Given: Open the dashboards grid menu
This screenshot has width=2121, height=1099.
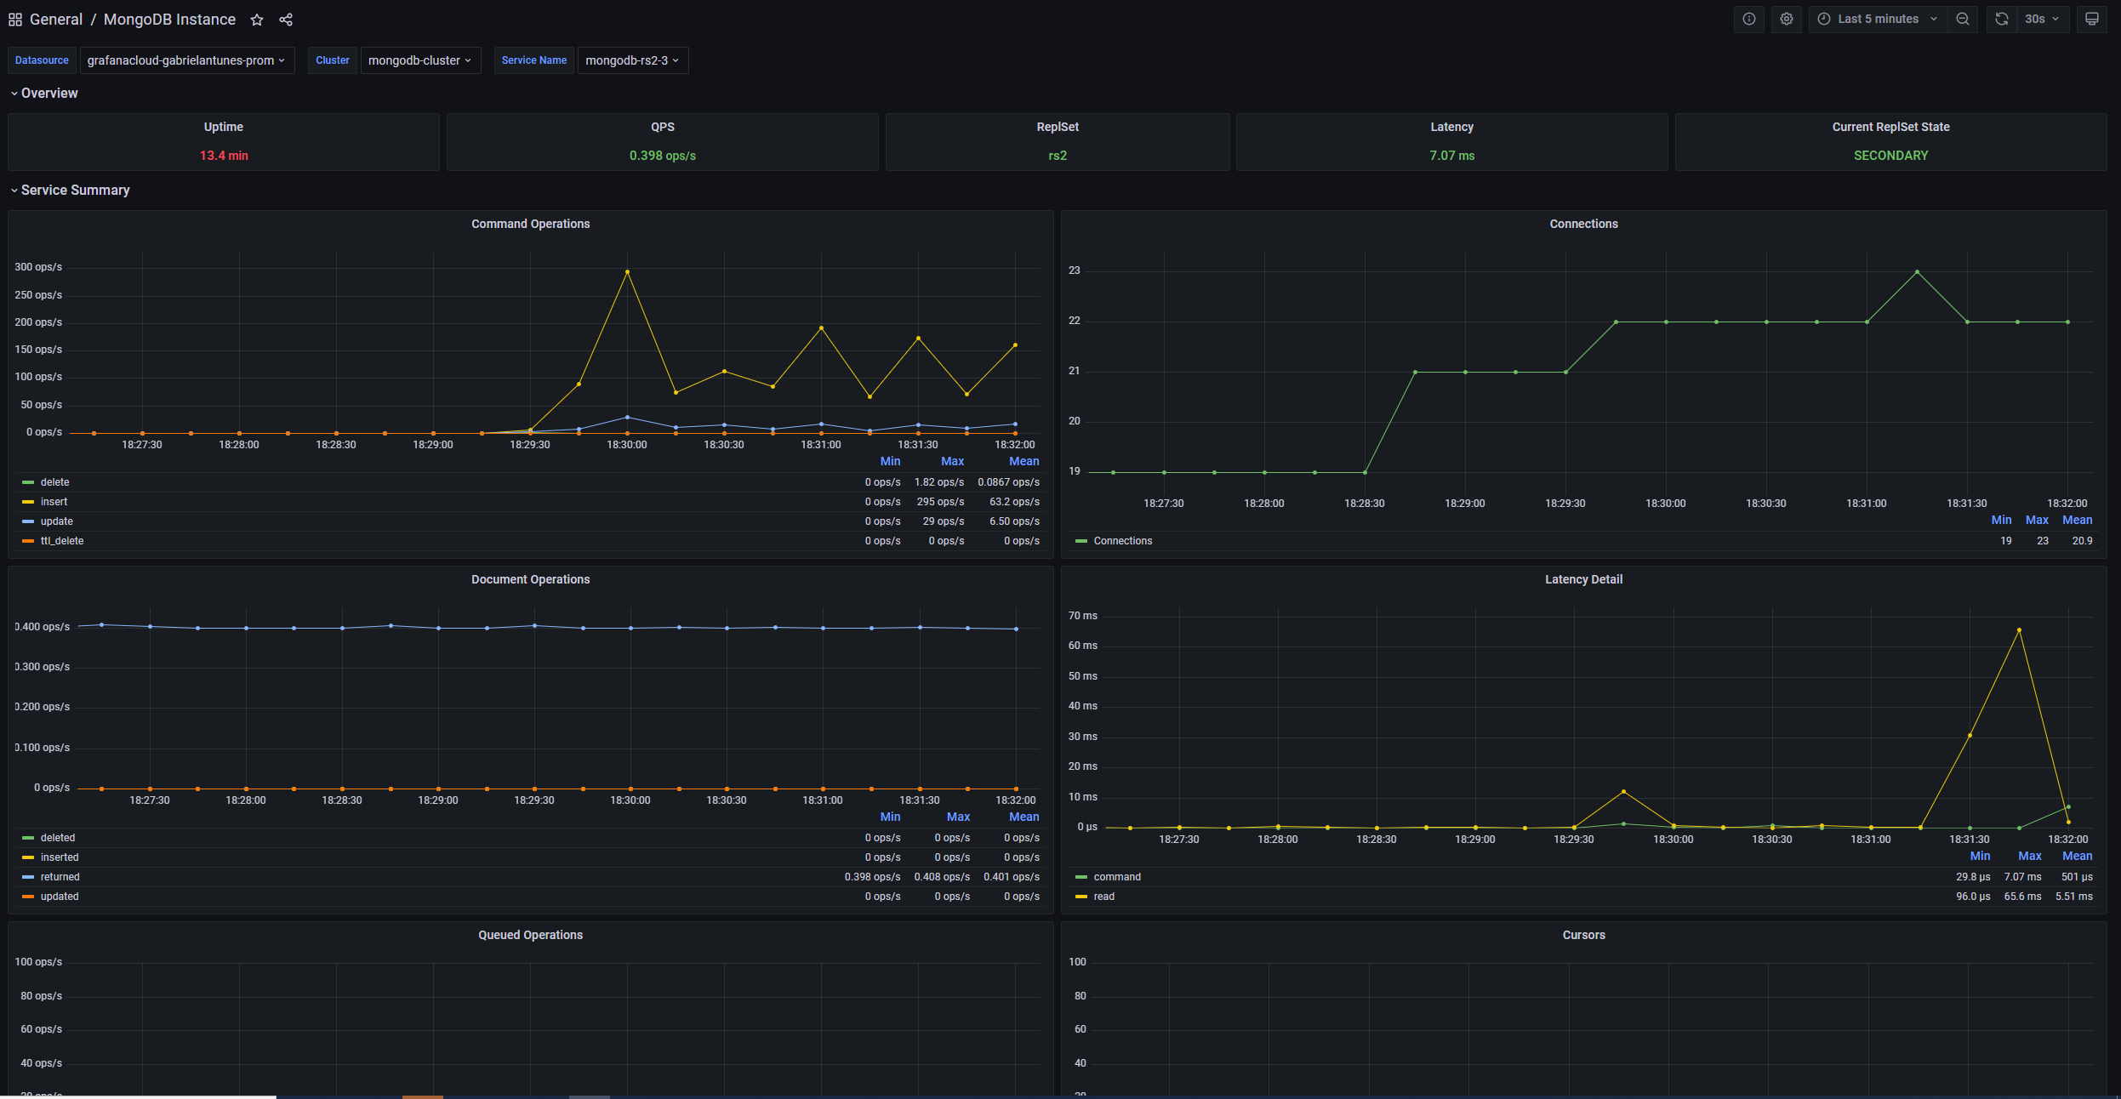Looking at the screenshot, I should pyautogui.click(x=14, y=19).
